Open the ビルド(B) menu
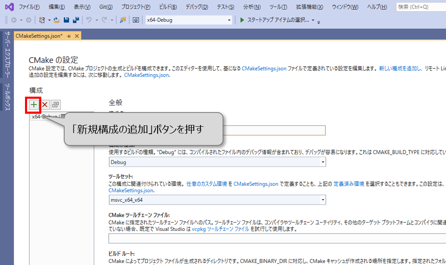The image size is (446, 265). coord(168,7)
